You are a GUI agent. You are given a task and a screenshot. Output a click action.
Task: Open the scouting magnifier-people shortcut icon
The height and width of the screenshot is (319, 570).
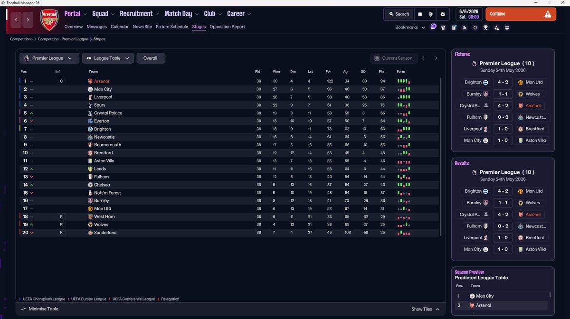(x=465, y=28)
